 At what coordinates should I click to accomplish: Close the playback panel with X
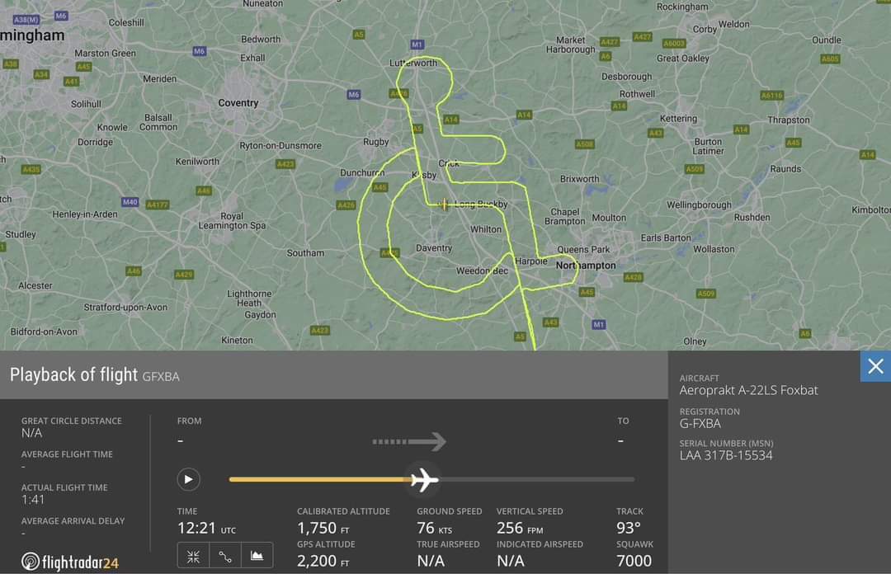click(x=875, y=366)
